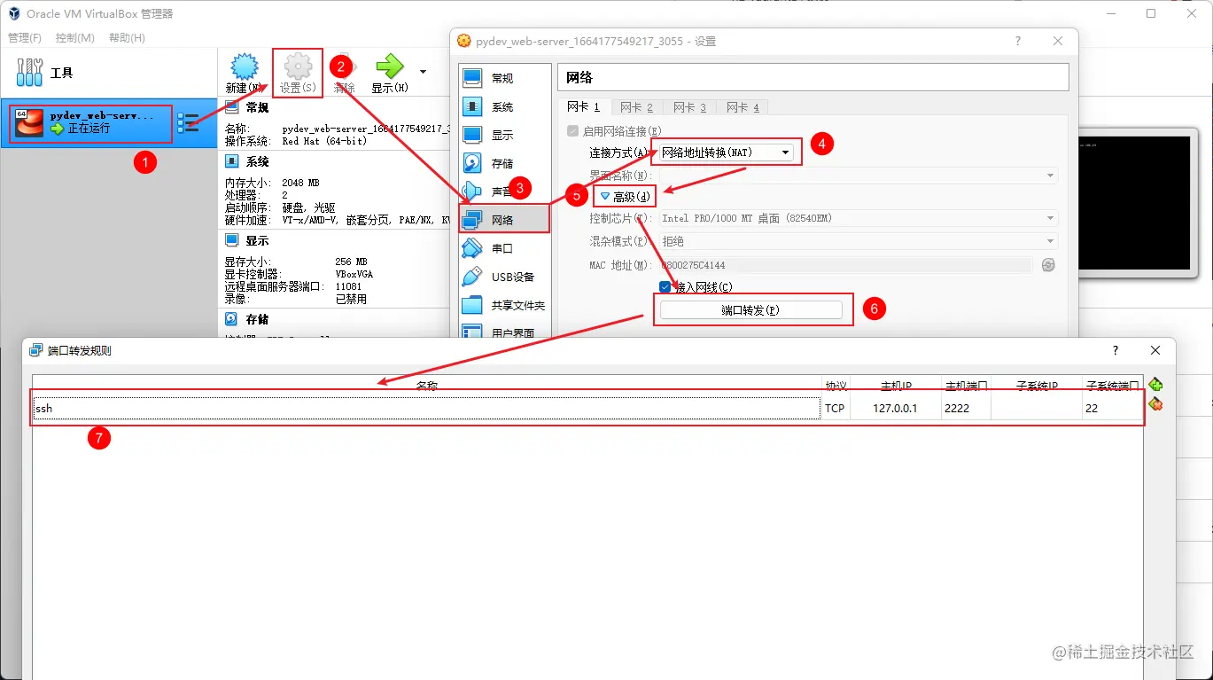Image resolution: width=1213 pixels, height=680 pixels.
Task: Open the 管理(F) menu
Action: coord(25,38)
